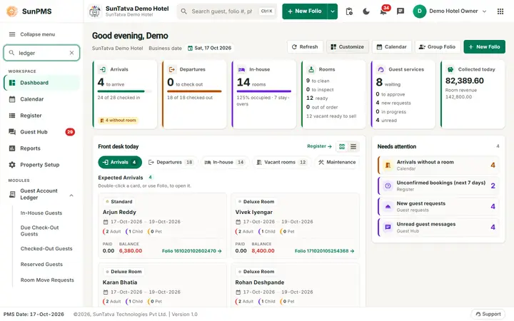Open Reserved Guests submenu item

tap(41, 265)
